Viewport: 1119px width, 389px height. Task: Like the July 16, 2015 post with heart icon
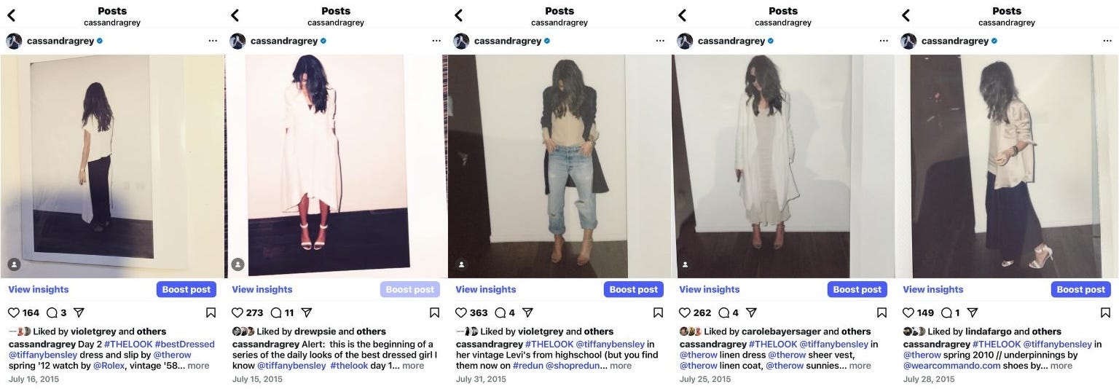(13, 313)
